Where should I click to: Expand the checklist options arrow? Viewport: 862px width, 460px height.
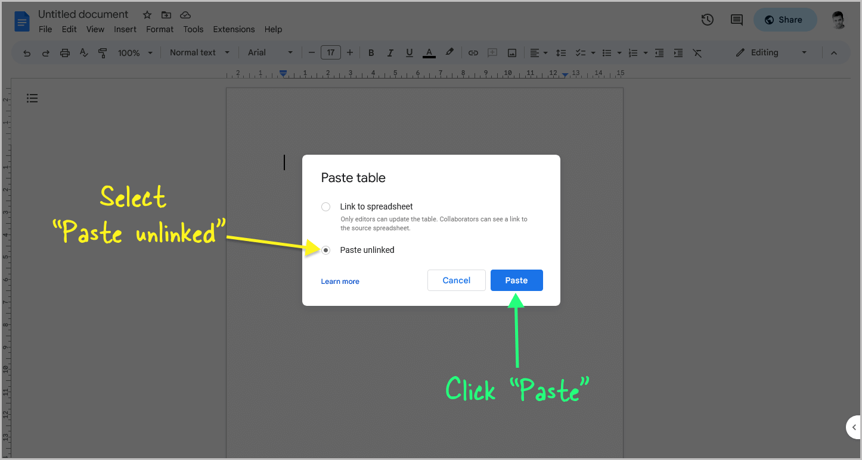click(x=593, y=53)
